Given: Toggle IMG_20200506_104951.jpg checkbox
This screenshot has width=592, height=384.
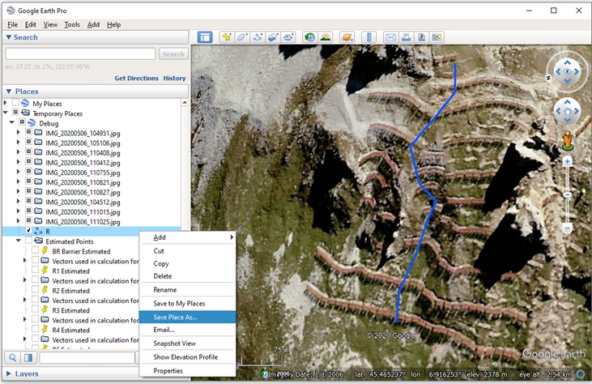Looking at the screenshot, I should tap(28, 132).
